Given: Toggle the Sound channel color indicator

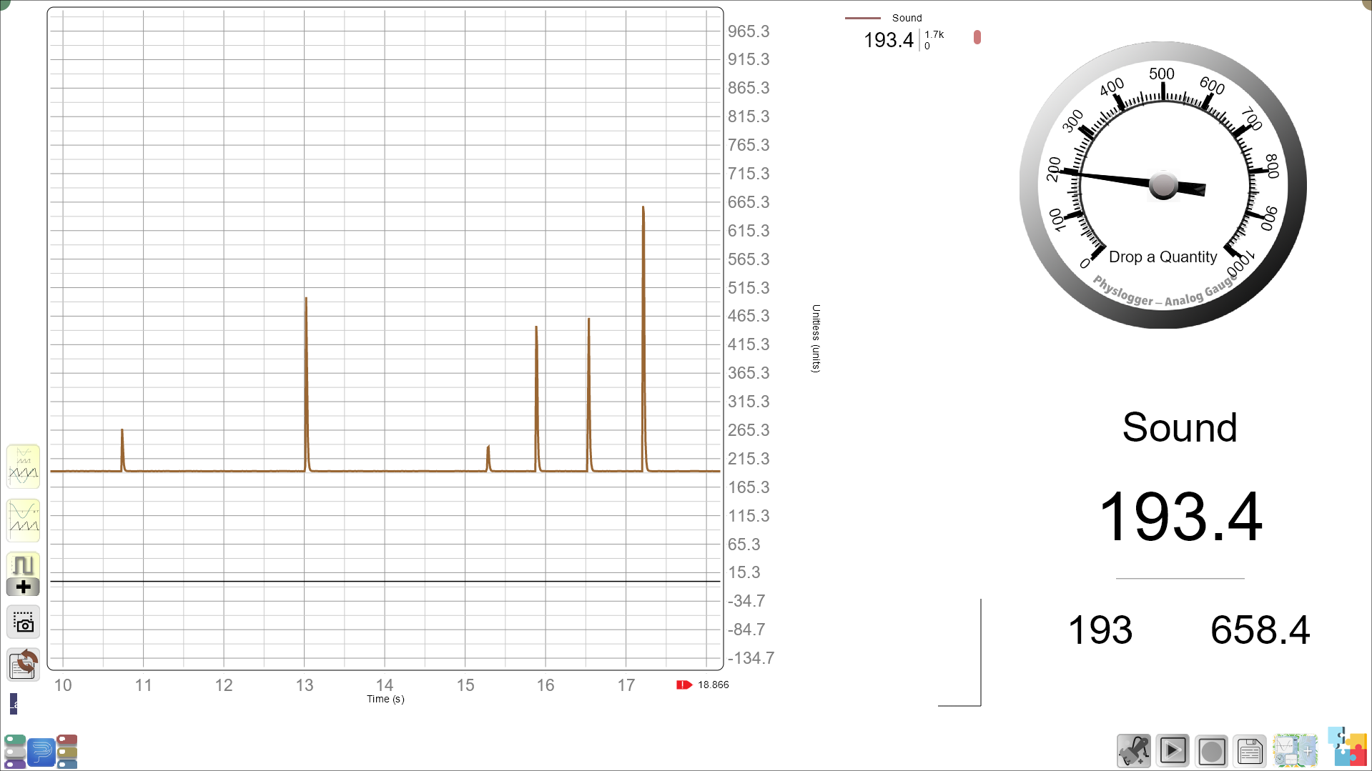Looking at the screenshot, I should [x=977, y=37].
